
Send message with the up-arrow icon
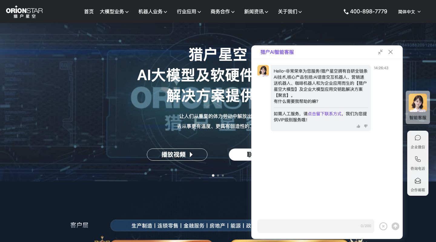(395, 226)
